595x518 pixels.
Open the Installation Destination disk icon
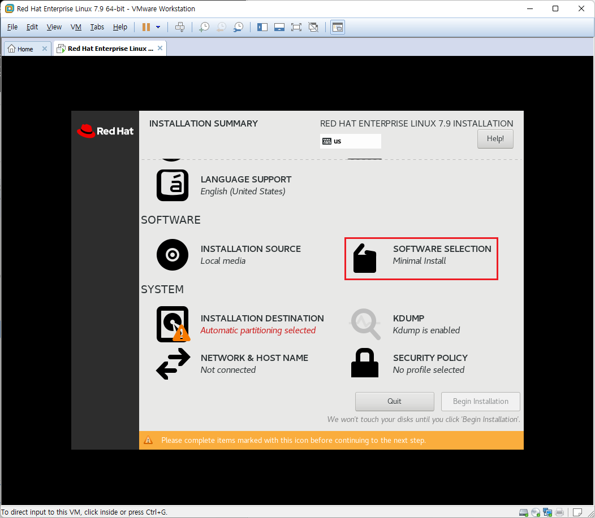click(173, 324)
